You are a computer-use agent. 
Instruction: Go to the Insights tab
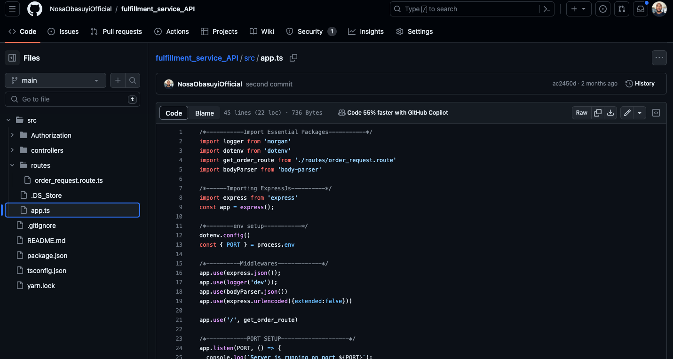[x=366, y=31]
